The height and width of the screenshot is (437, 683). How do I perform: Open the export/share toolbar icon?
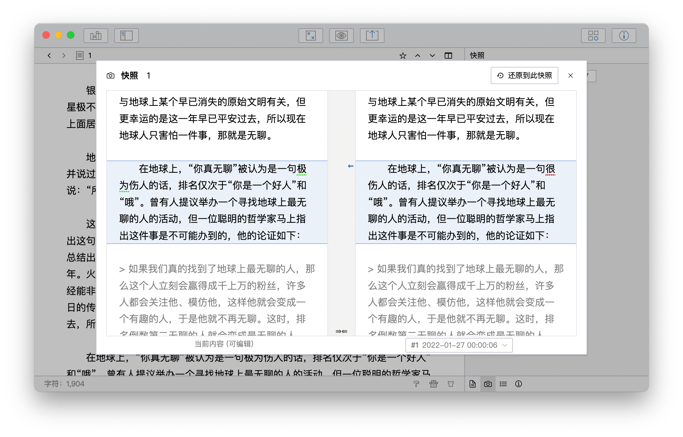click(x=372, y=36)
